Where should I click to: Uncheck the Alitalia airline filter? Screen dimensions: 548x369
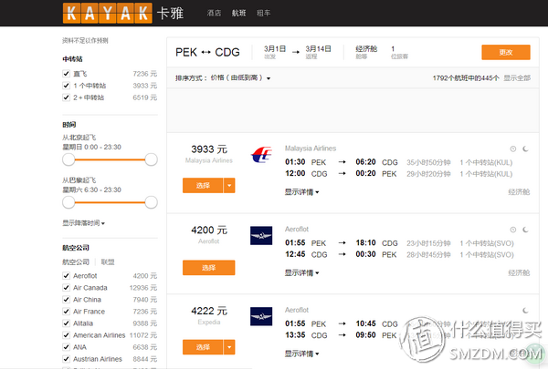[x=66, y=323]
